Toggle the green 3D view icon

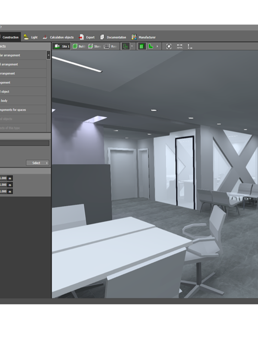click(x=141, y=46)
